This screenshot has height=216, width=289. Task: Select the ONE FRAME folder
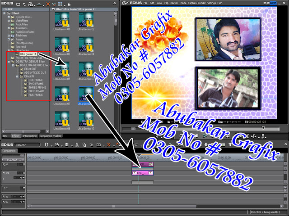click(x=35, y=80)
